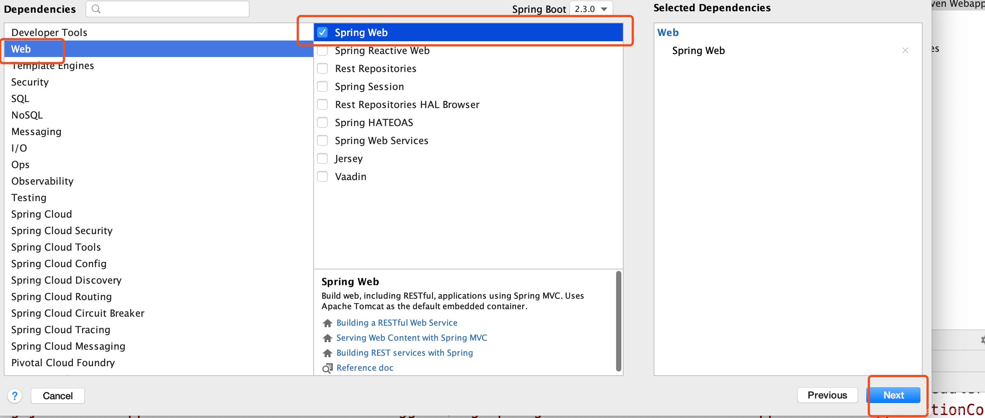The width and height of the screenshot is (985, 418).
Task: Check the Spring Session option
Action: [x=322, y=87]
